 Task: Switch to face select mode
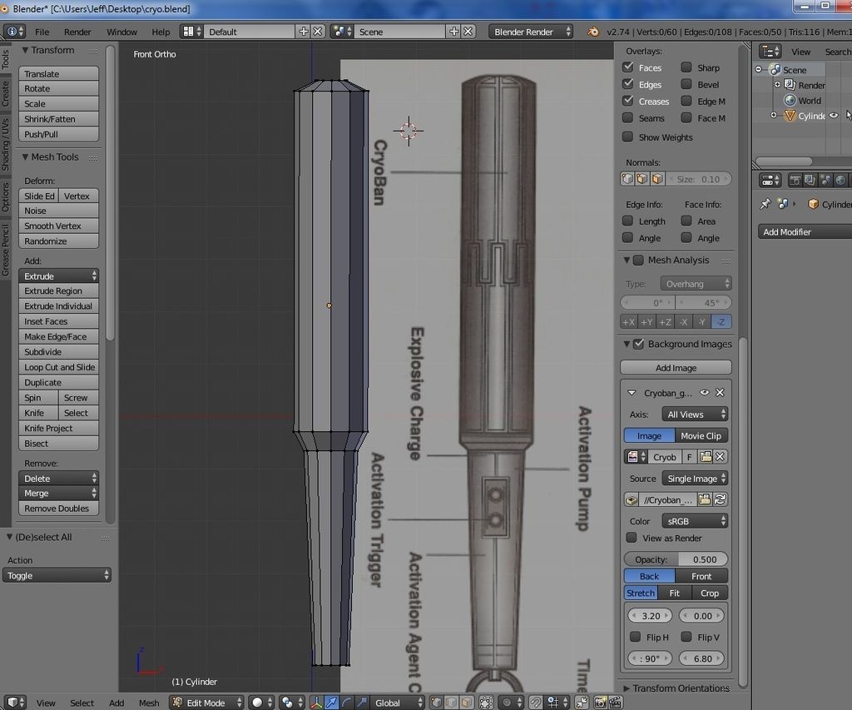coord(466,703)
